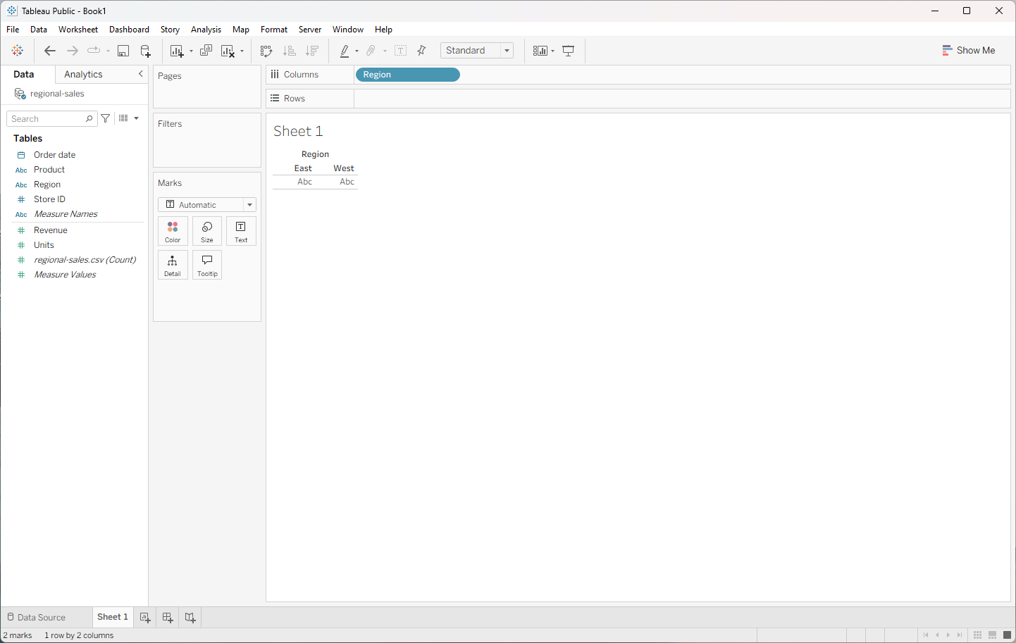Image resolution: width=1016 pixels, height=643 pixels.
Task: Click the Sheet 1 title
Action: click(298, 131)
